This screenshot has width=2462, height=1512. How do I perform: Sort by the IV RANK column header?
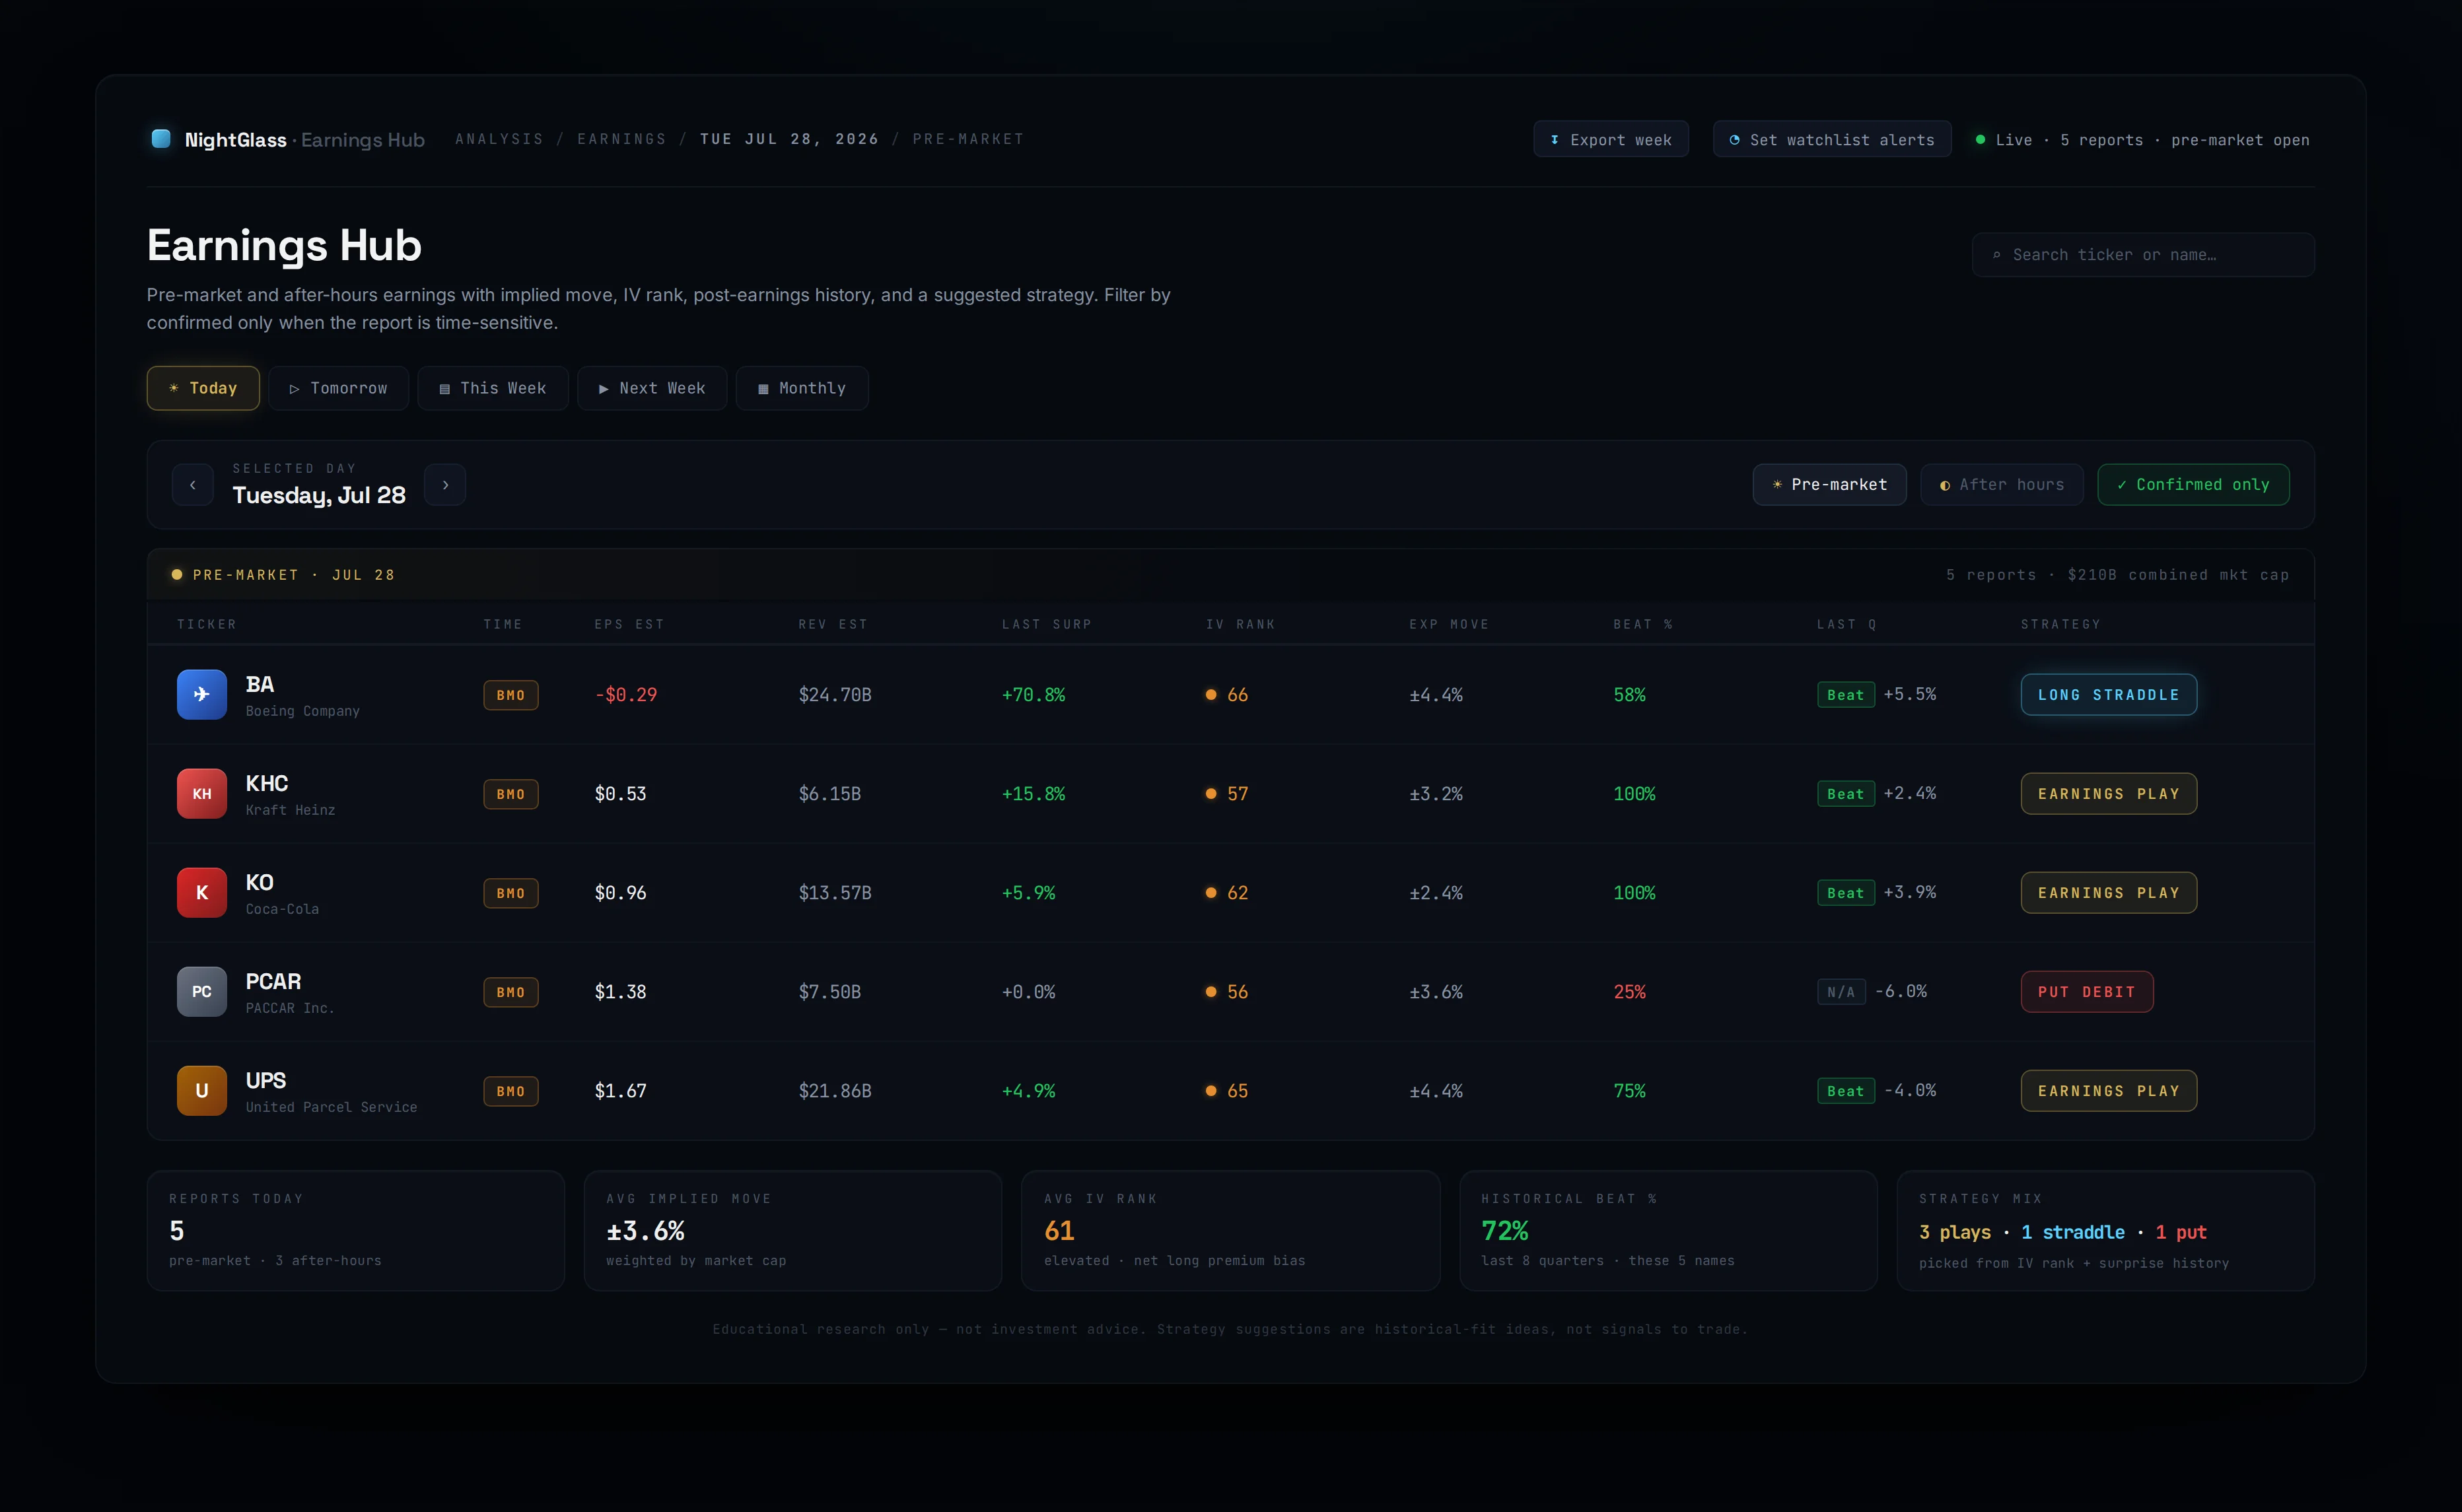pyautogui.click(x=1240, y=624)
